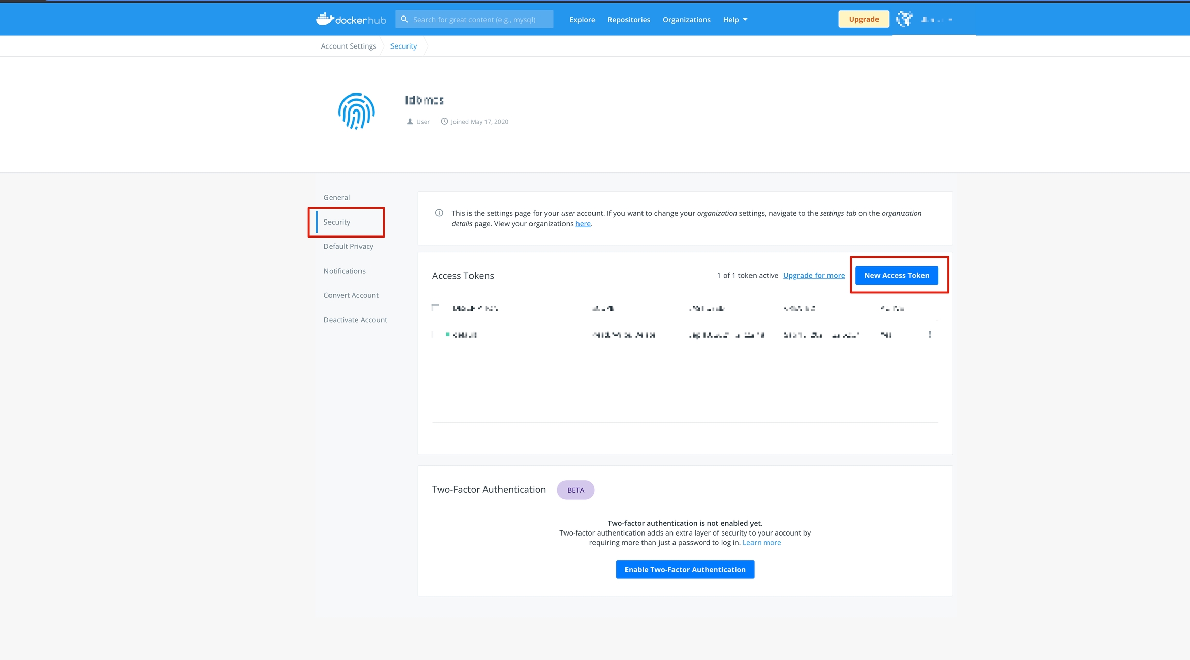This screenshot has height=660, width=1190.
Task: Click the green active-token status indicator
Action: pos(447,334)
